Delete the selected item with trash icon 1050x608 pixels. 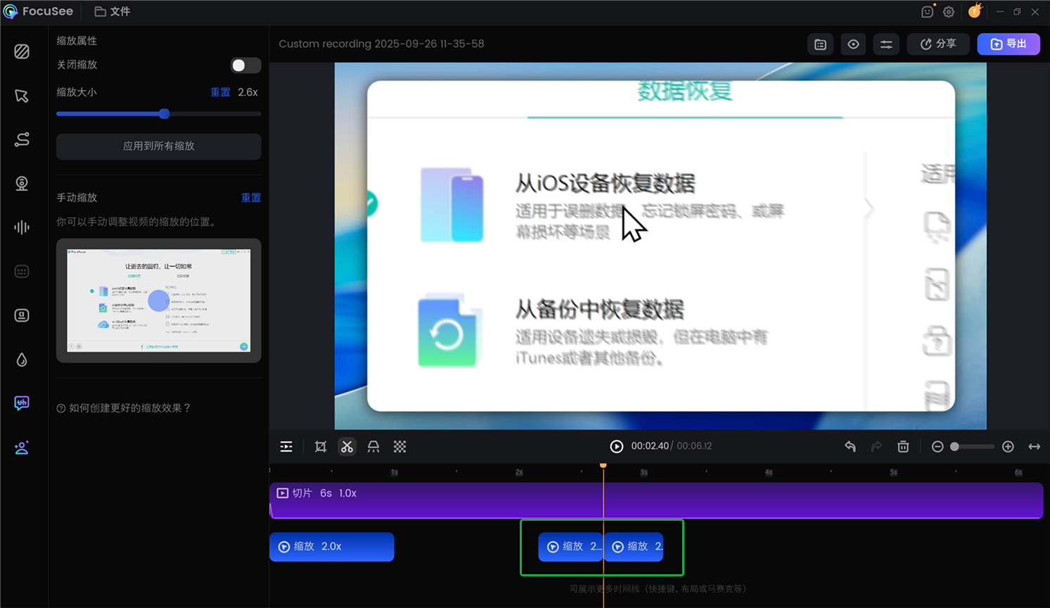[903, 446]
